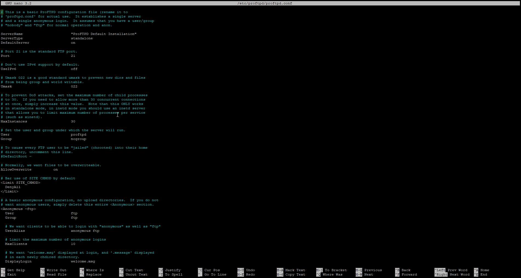
Task: Click the file path title /etc/proftpd/proftpd.conf
Action: 264,3
